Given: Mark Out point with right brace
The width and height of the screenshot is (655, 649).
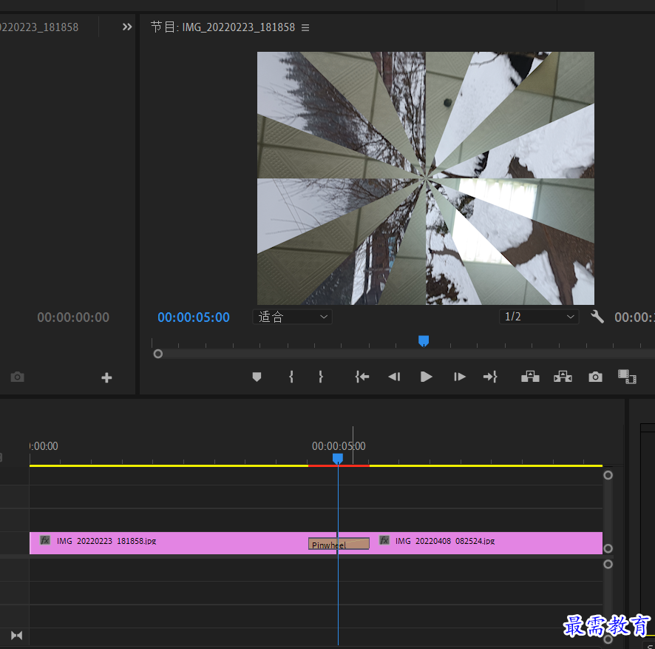Looking at the screenshot, I should [320, 377].
